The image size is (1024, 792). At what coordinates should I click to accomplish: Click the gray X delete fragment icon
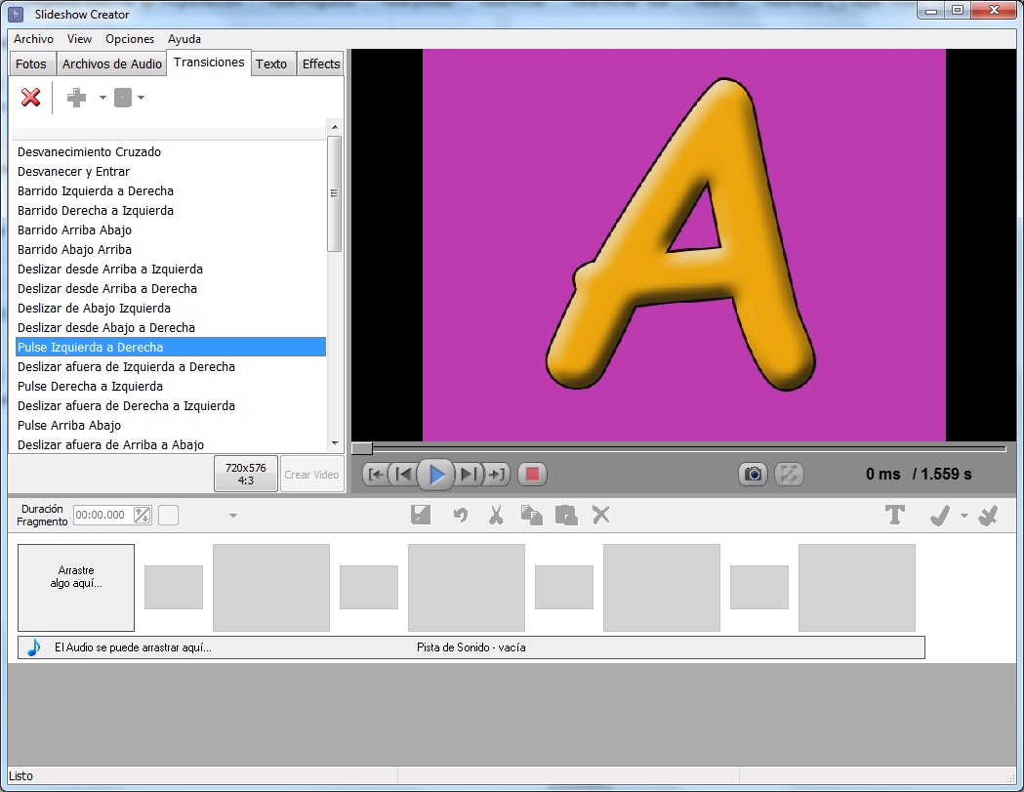600,515
